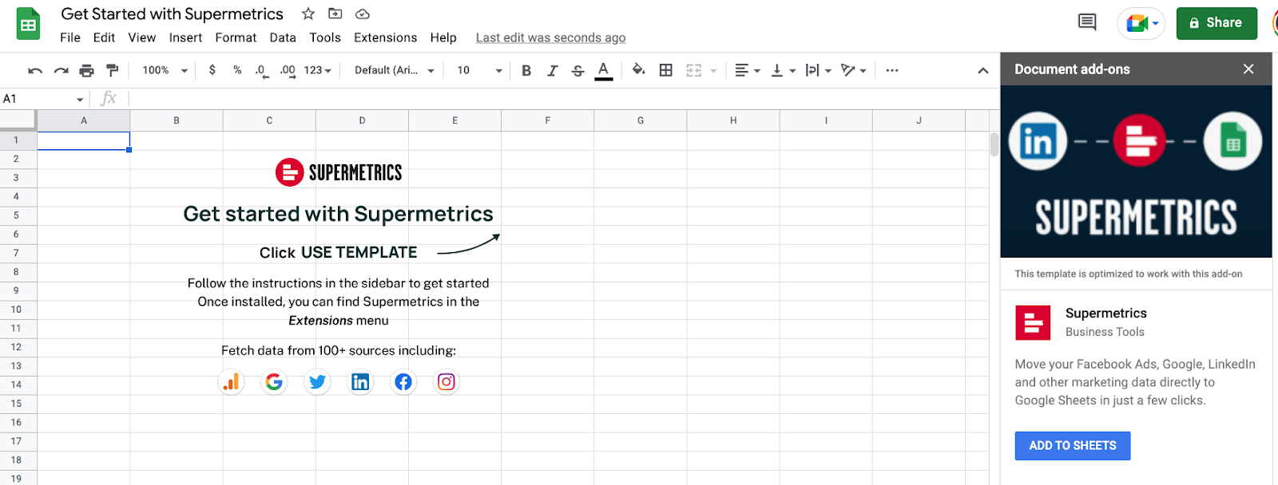Open the fill color bucket

coord(638,70)
